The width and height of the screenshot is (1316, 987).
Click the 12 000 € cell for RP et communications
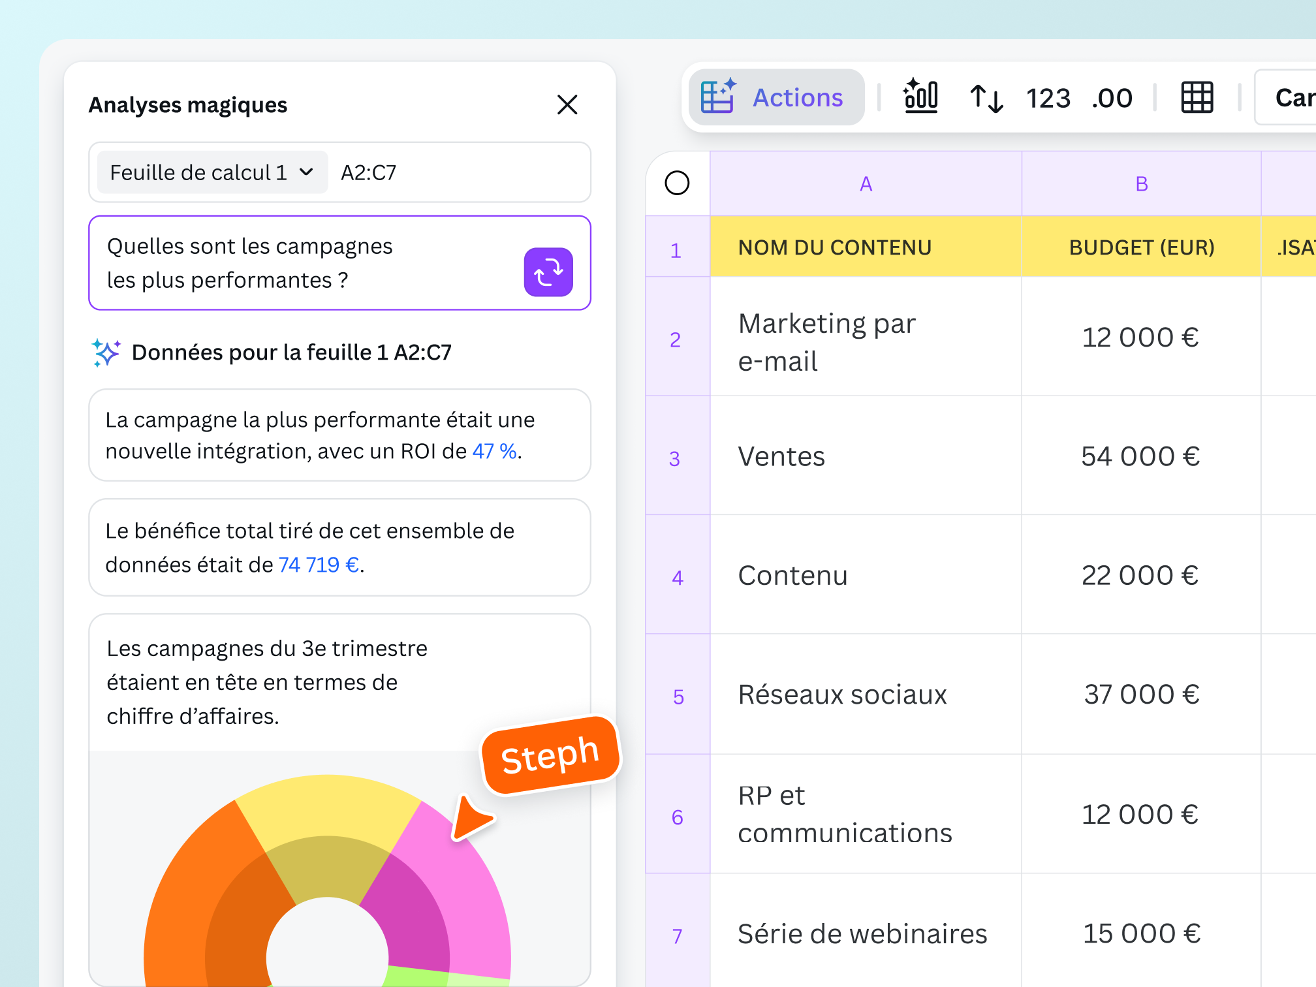pyautogui.click(x=1141, y=814)
